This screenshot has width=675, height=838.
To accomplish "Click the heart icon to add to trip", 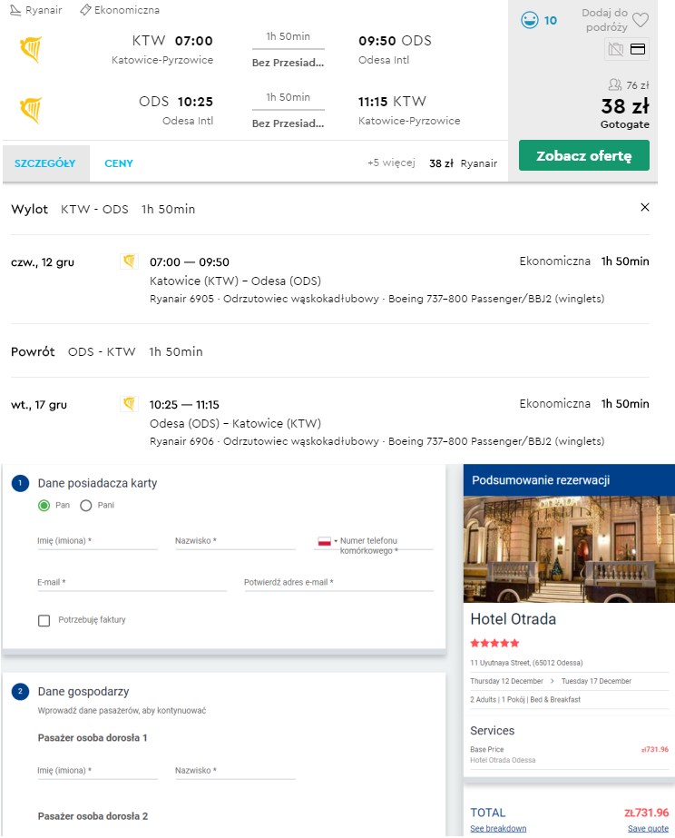I will (x=641, y=20).
